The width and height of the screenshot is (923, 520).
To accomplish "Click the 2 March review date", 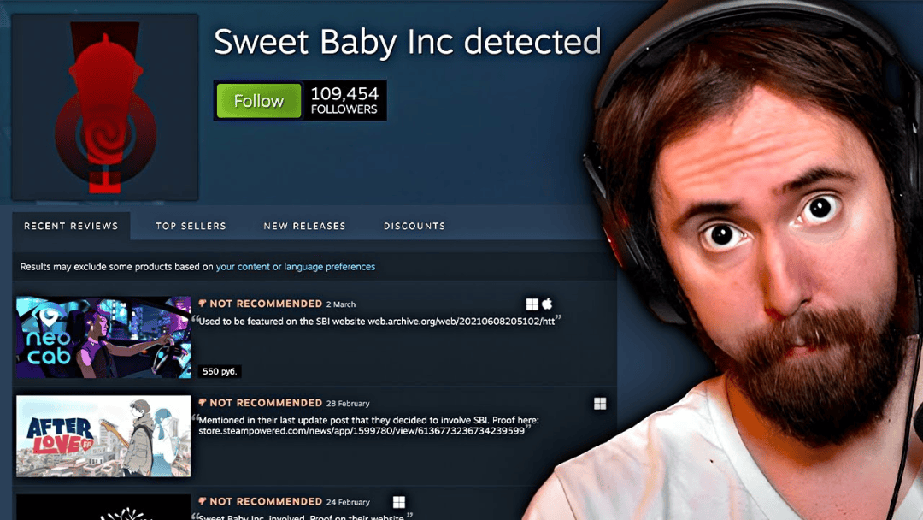I will click(341, 304).
